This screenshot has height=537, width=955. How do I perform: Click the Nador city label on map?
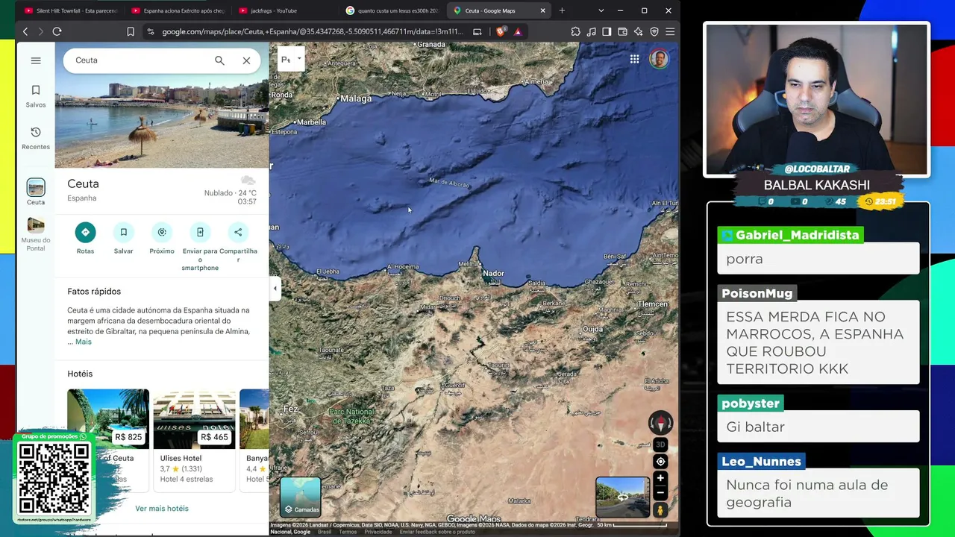click(493, 274)
